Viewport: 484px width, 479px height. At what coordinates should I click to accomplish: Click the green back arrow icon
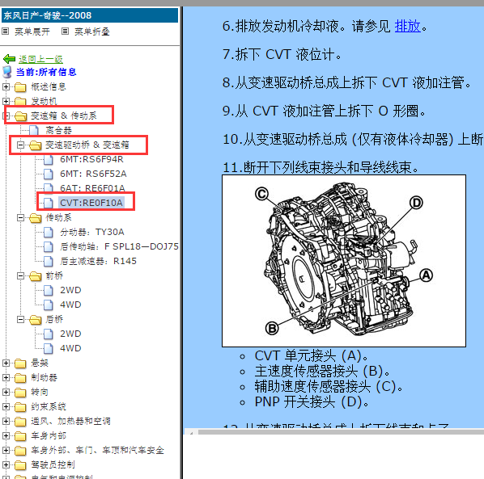coord(9,58)
